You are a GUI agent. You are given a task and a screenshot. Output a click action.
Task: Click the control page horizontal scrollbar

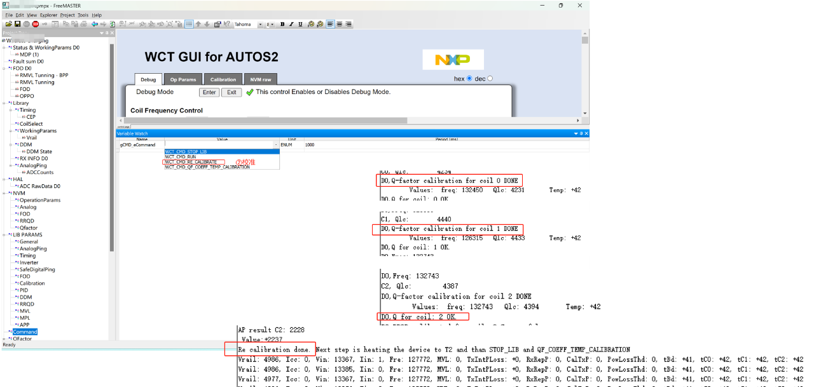tap(350, 120)
